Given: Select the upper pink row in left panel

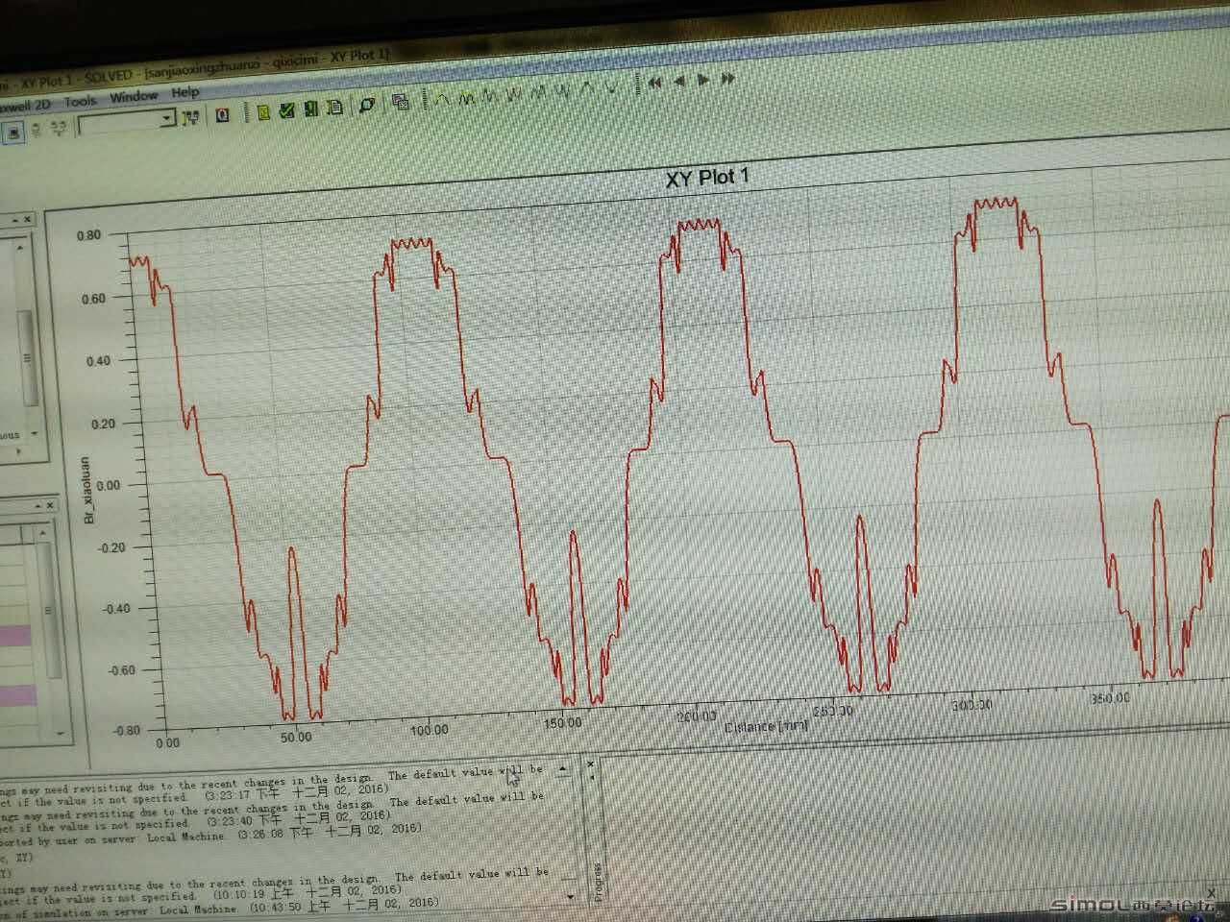Looking at the screenshot, I should pos(17,635).
